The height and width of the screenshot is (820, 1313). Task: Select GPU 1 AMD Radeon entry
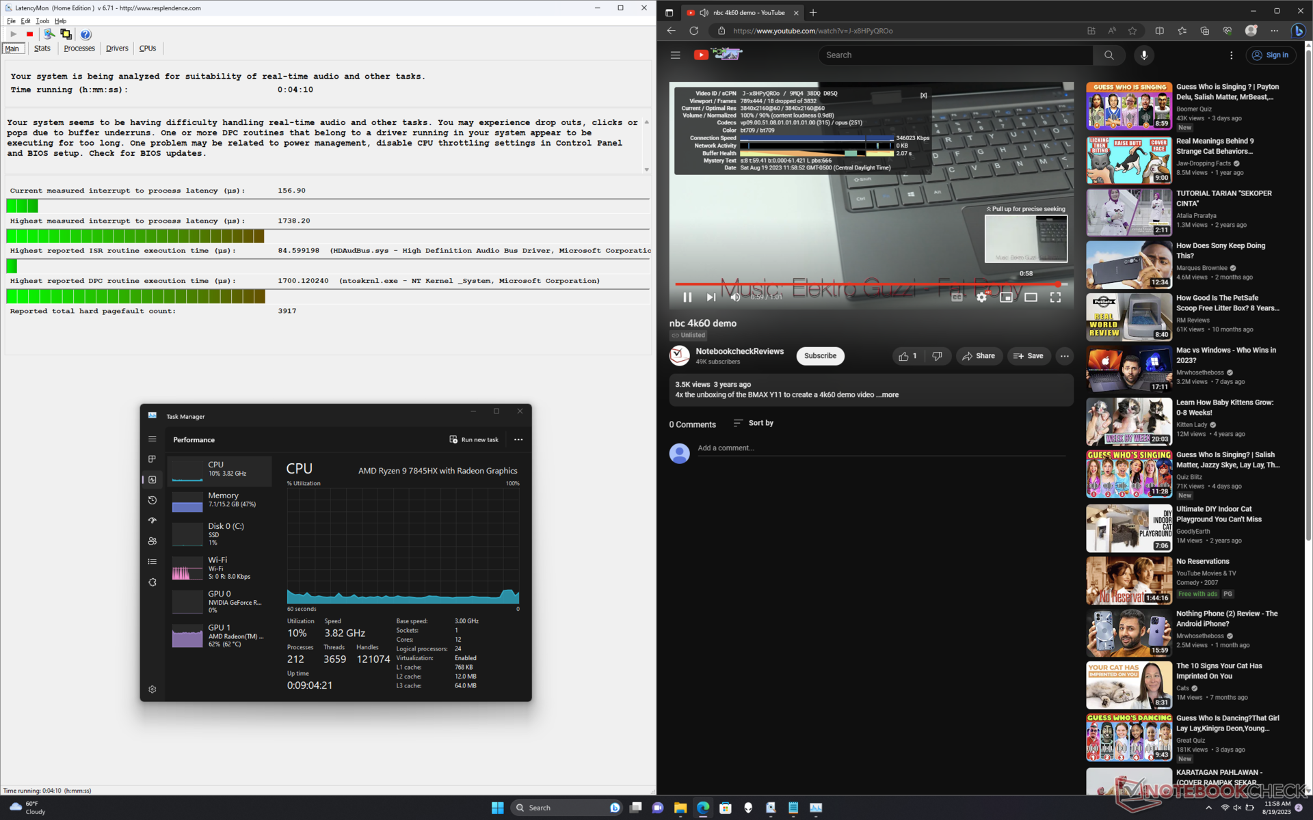[x=220, y=635]
